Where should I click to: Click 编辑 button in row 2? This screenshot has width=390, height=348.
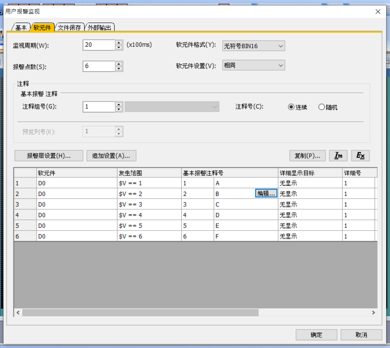(x=266, y=194)
